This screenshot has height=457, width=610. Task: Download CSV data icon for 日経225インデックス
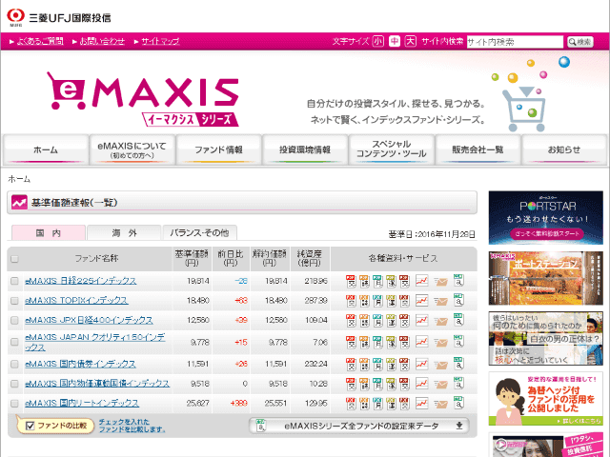pos(458,280)
